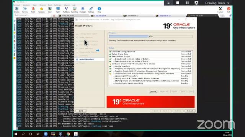Click the Sessions star toolbar icon
245x137 pixels.
click(x=41, y=10)
